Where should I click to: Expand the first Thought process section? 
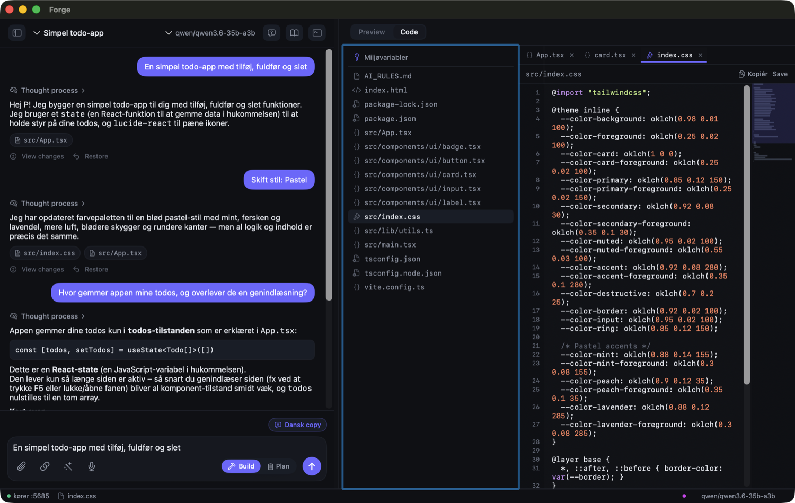pos(48,91)
